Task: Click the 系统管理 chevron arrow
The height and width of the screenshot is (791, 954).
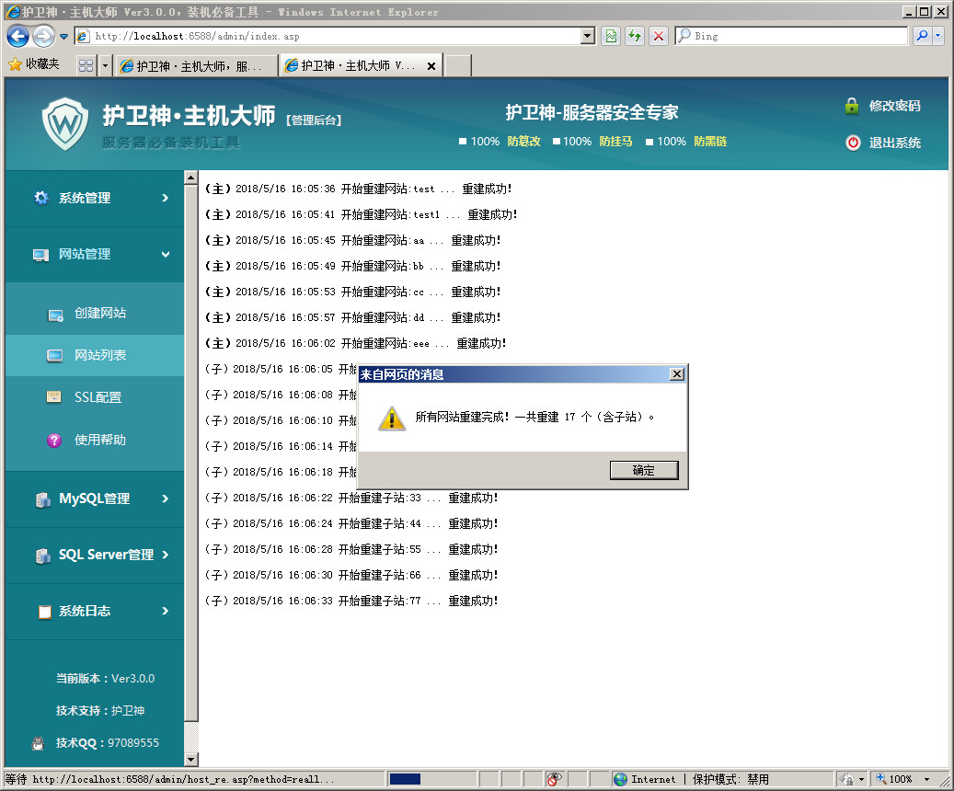Action: 166,198
